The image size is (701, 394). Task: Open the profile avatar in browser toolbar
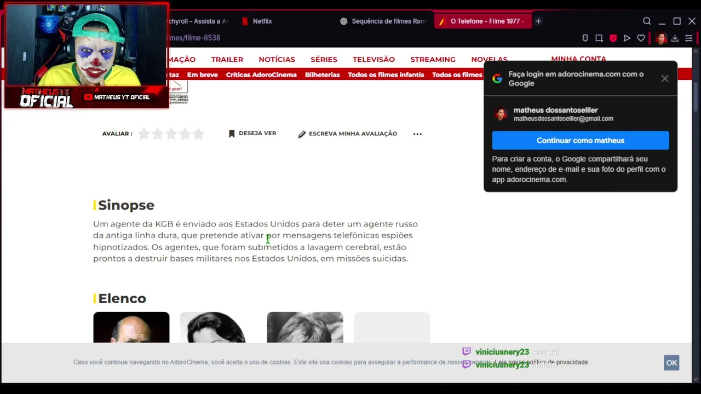pos(661,38)
